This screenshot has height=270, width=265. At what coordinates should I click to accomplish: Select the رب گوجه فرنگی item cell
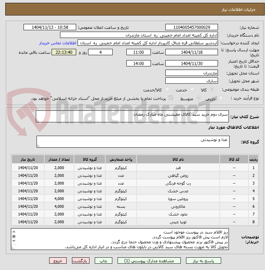[x=178, y=183]
